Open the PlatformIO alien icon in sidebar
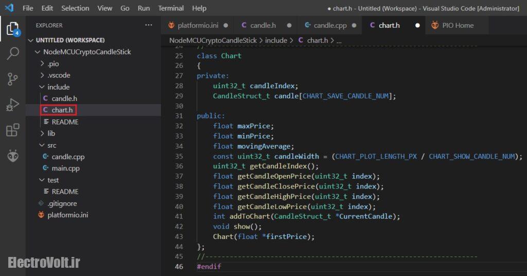Screen dimensions: 527x276 tap(13, 156)
